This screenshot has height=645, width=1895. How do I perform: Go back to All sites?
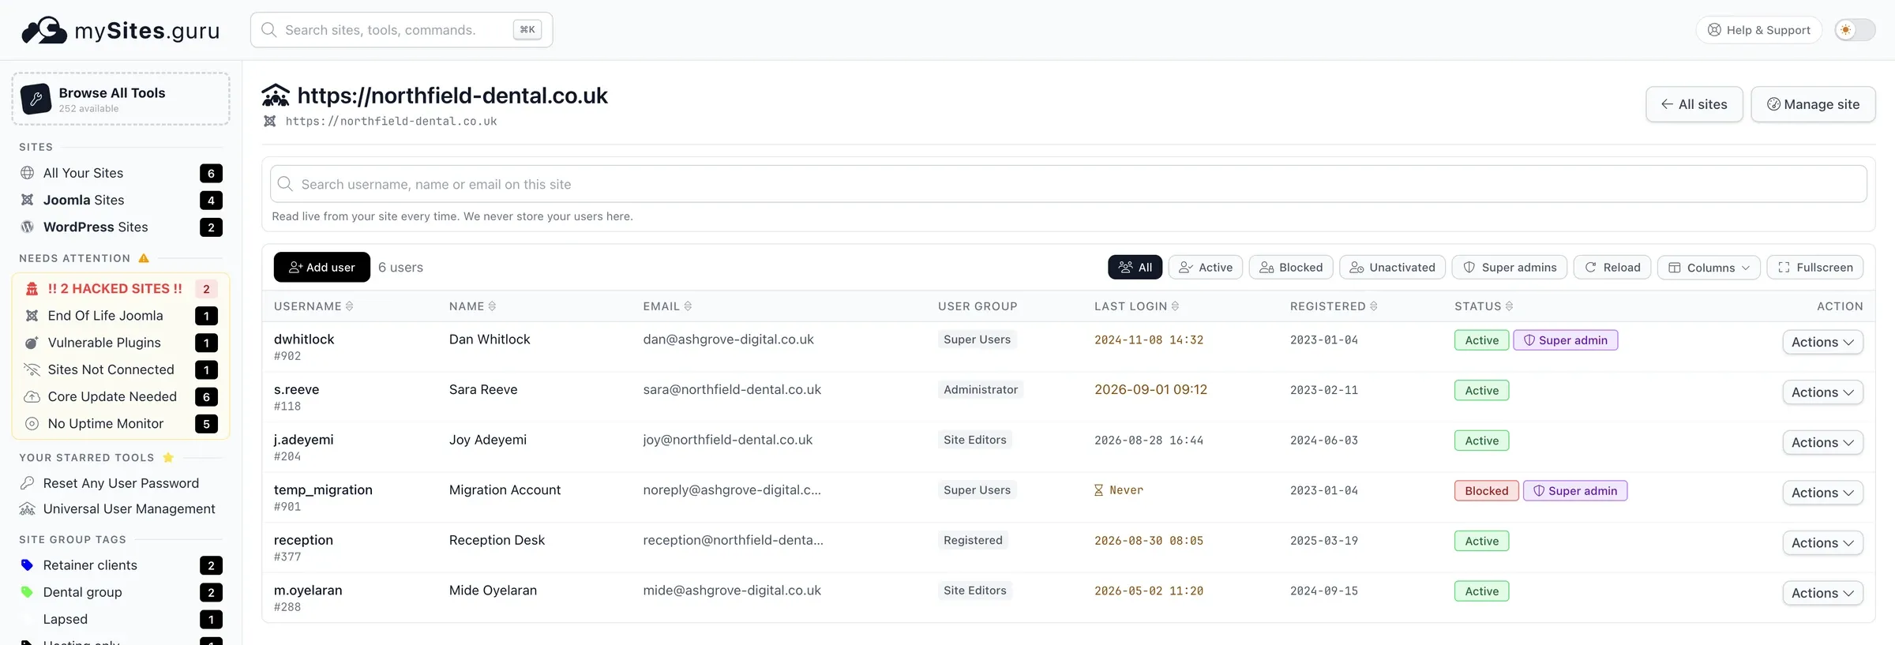[x=1694, y=104]
